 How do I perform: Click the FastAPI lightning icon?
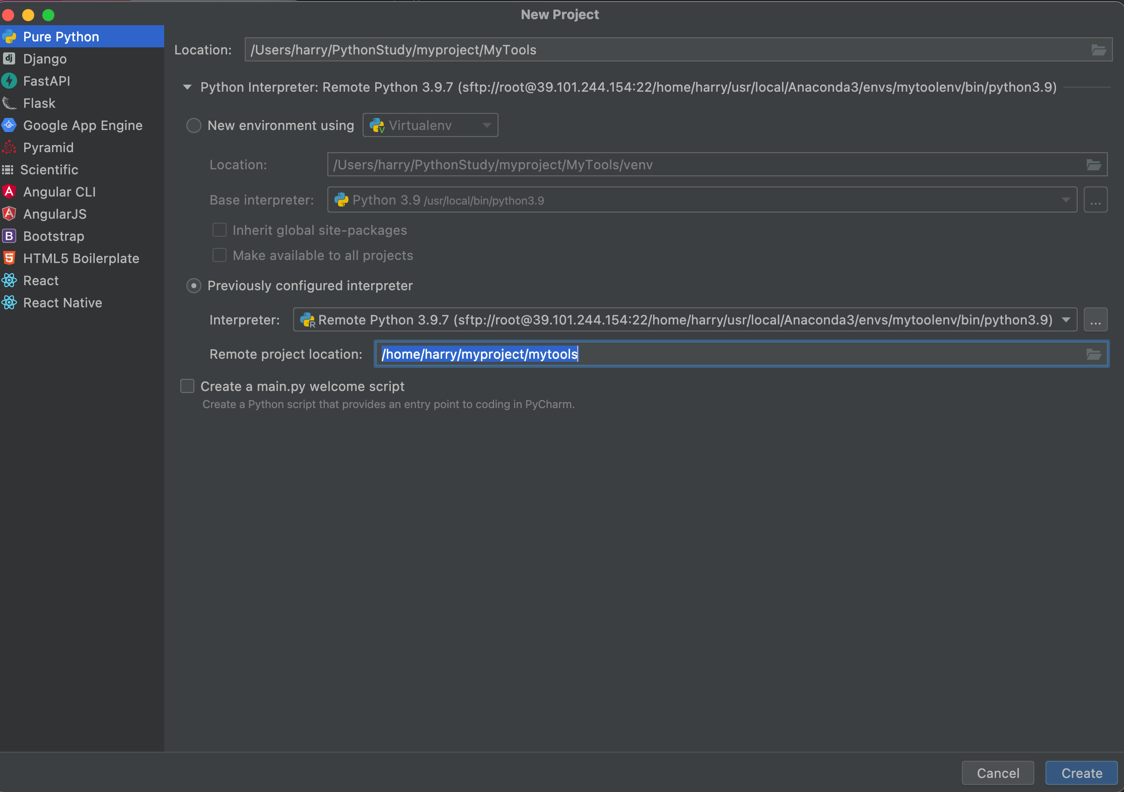[x=9, y=81]
